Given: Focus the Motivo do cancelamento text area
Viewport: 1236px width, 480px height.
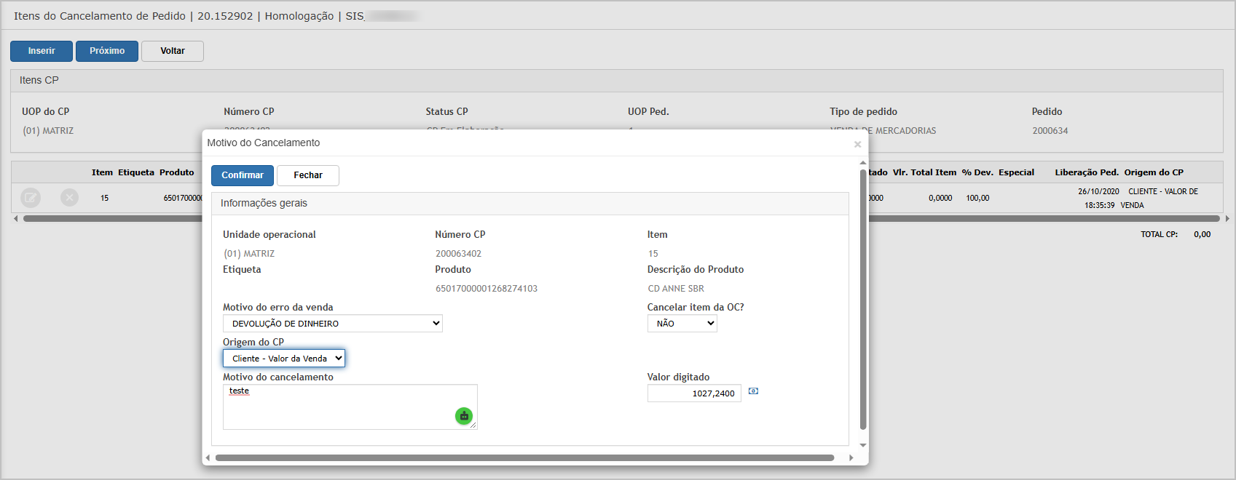Looking at the screenshot, I should (x=350, y=407).
